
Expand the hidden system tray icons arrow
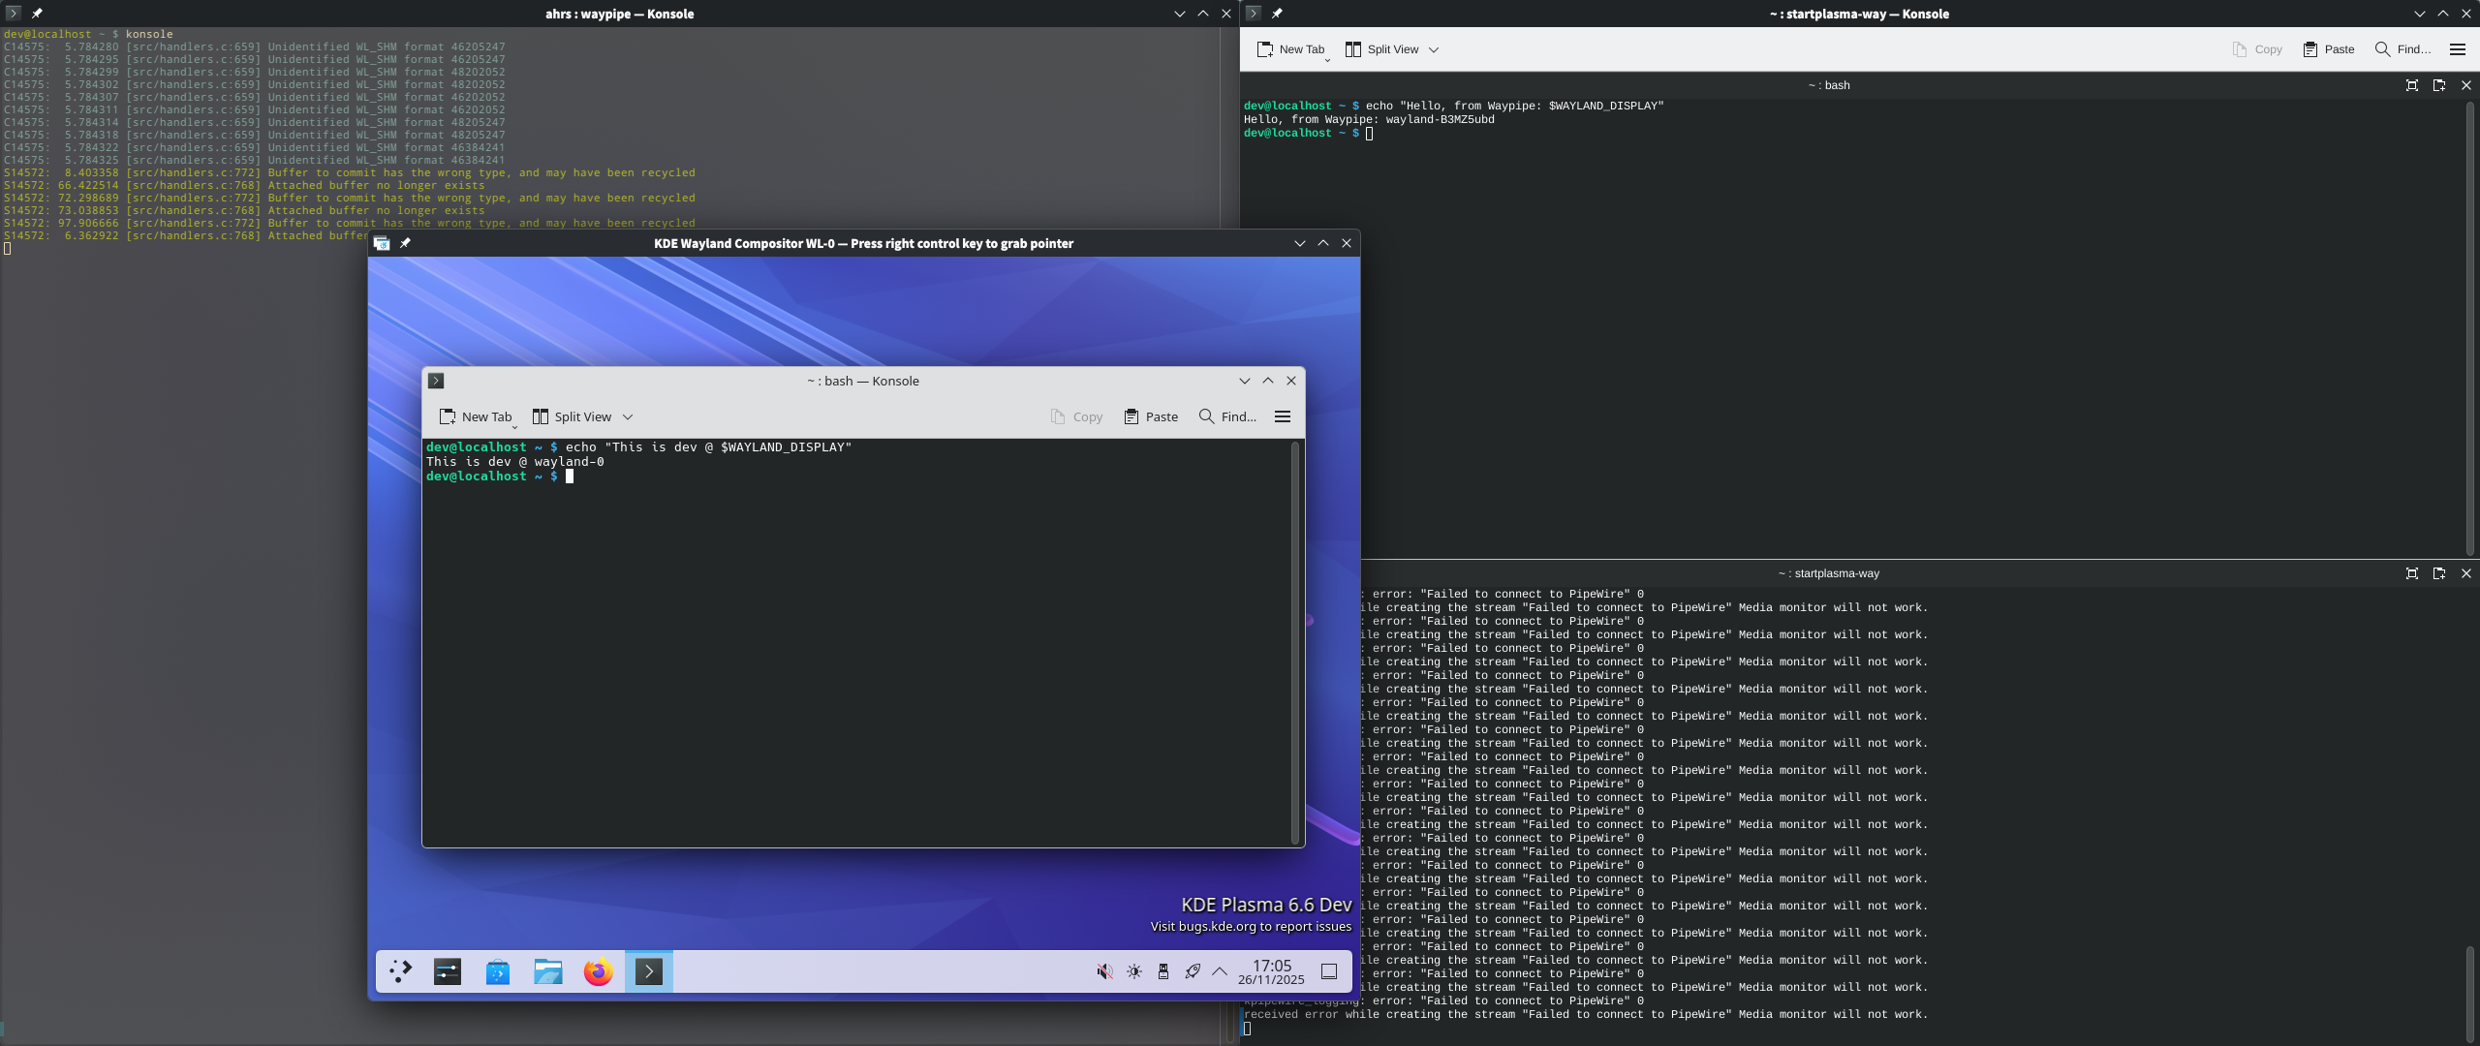tap(1220, 971)
